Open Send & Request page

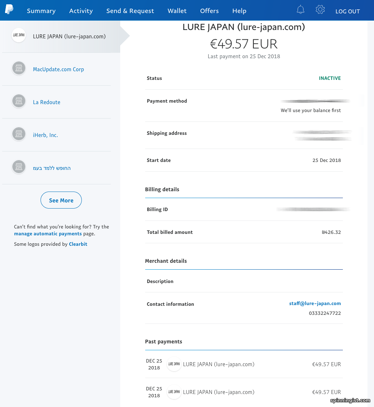click(x=130, y=11)
